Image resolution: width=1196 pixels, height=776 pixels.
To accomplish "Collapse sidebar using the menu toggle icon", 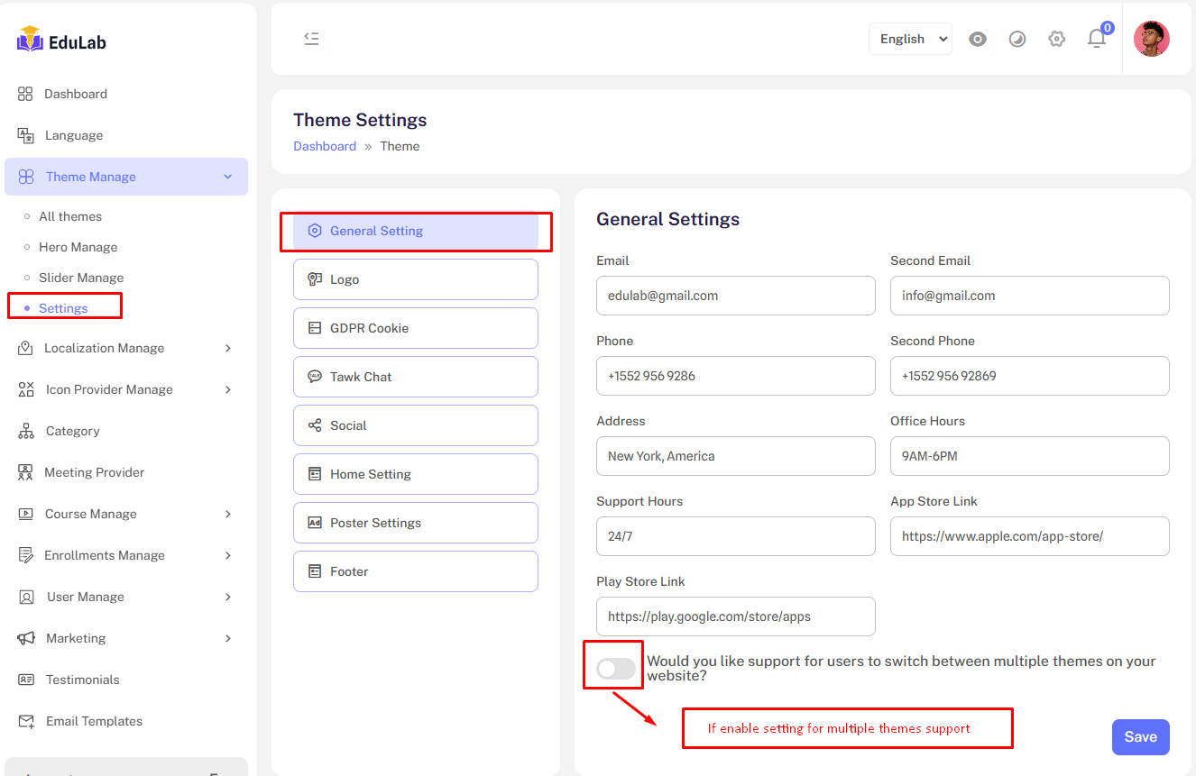I will [311, 39].
